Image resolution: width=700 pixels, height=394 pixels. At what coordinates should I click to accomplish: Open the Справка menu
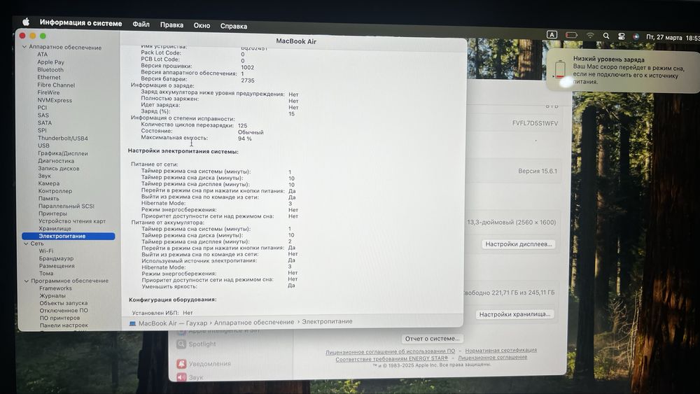click(234, 26)
